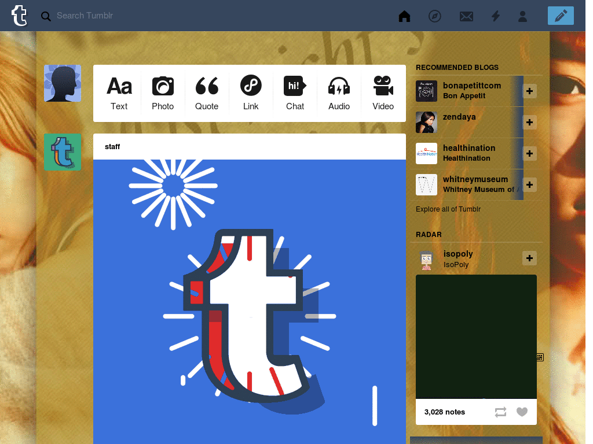Screen dimensions: 593x444
Task: Open the bonapetittcom blog link
Action: (x=472, y=86)
